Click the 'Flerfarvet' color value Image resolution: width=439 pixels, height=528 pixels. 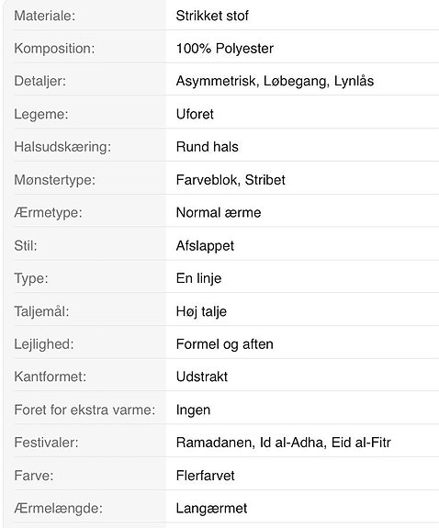tap(205, 476)
